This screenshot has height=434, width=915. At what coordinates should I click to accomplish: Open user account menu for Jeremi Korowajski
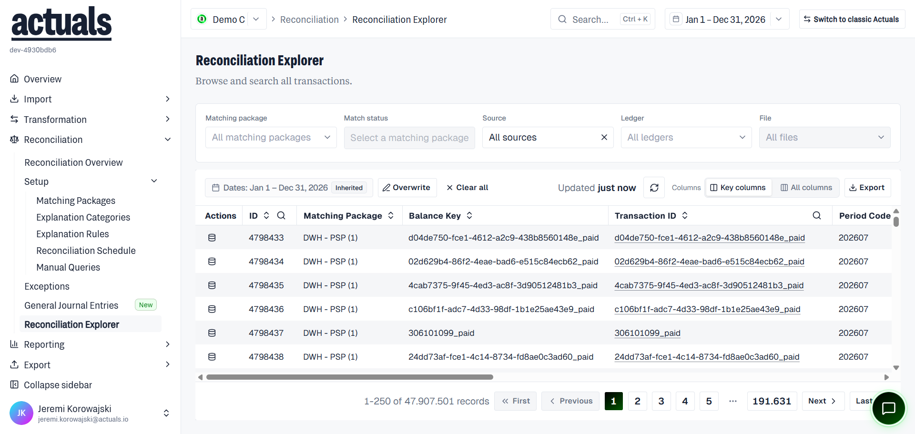pyautogui.click(x=91, y=413)
